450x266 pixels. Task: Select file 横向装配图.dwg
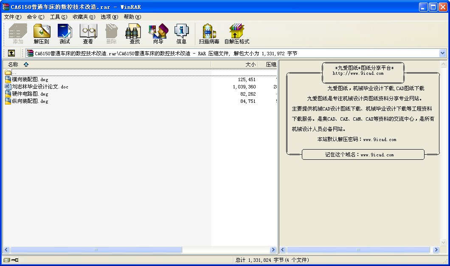tap(30, 79)
